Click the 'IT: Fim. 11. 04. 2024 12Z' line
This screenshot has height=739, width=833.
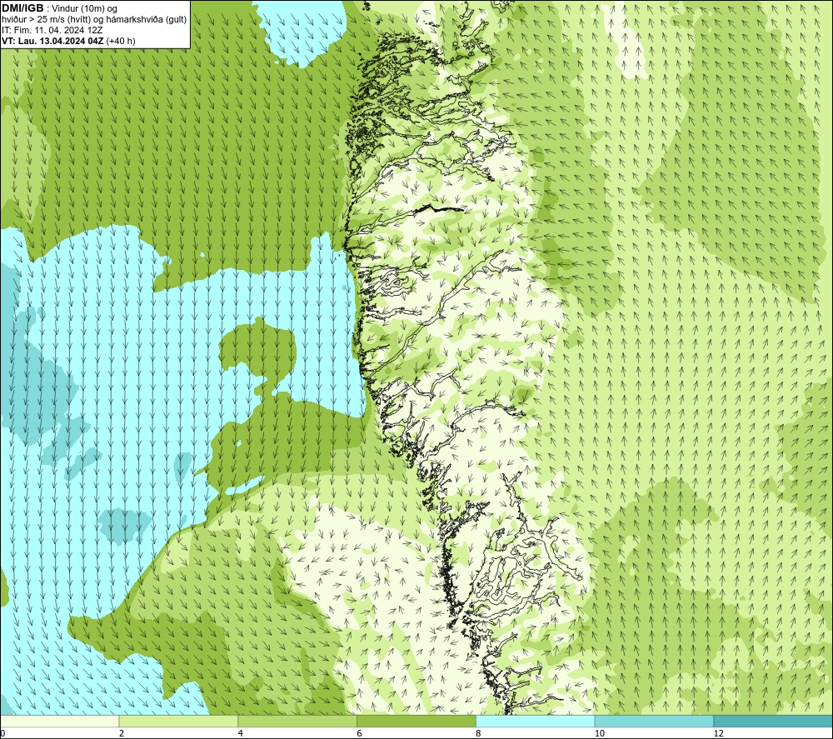pyautogui.click(x=52, y=30)
